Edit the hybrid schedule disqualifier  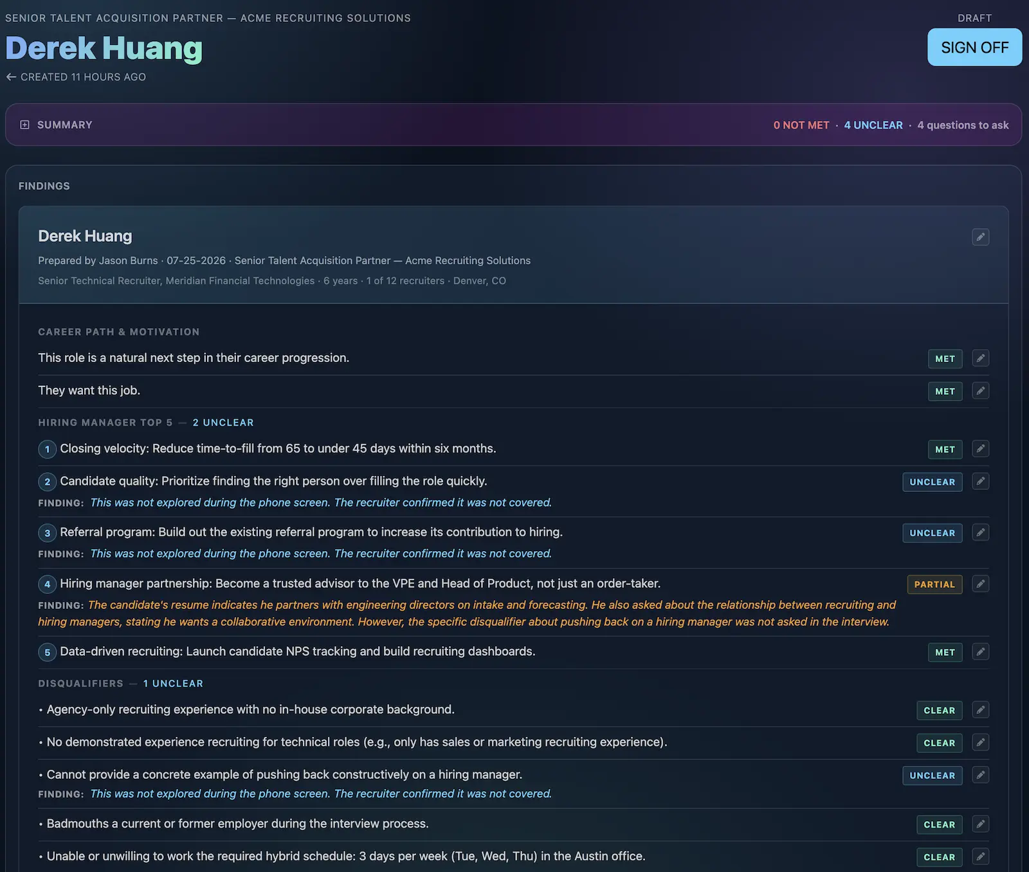[x=980, y=857]
